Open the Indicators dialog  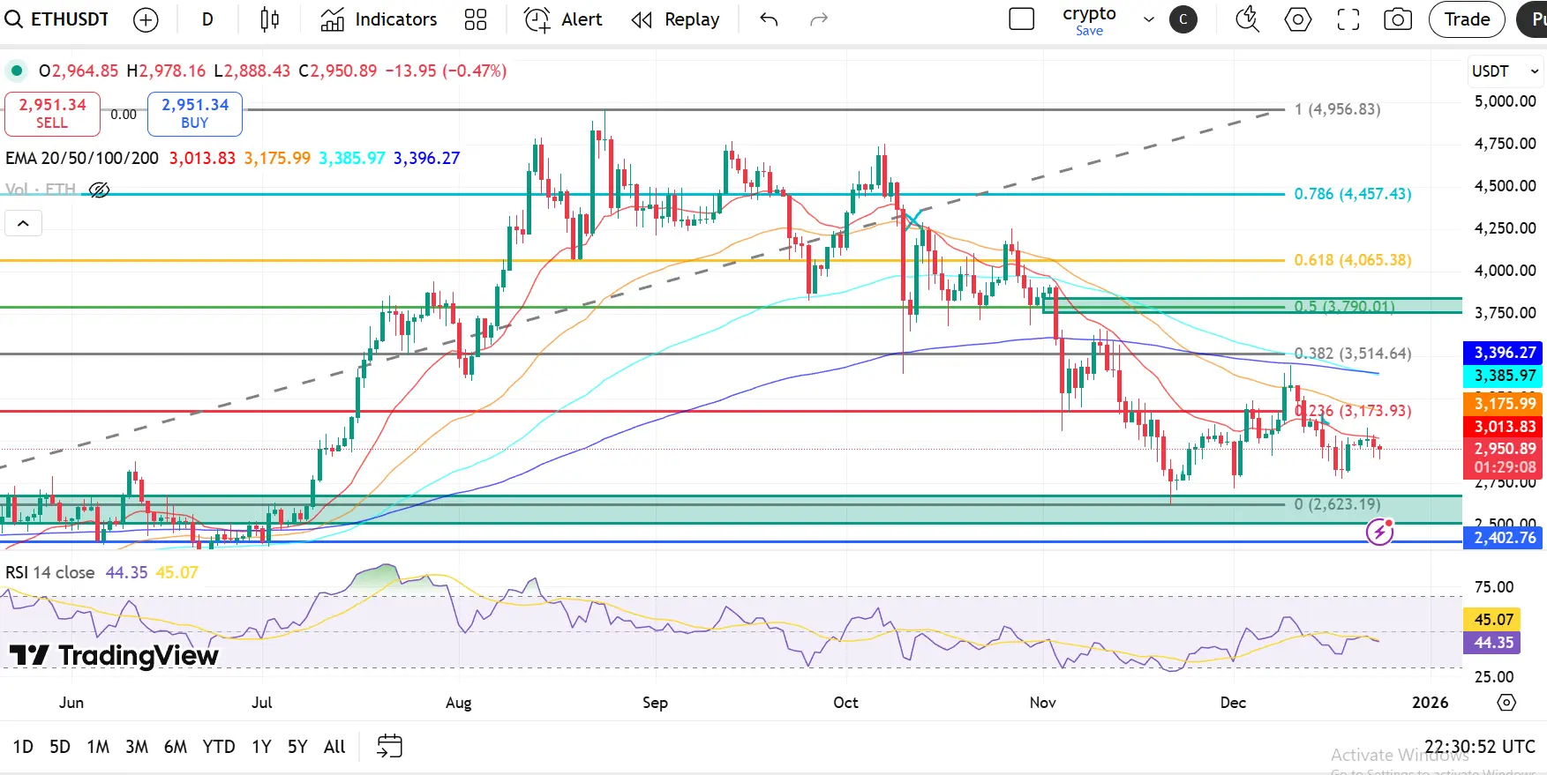click(379, 19)
